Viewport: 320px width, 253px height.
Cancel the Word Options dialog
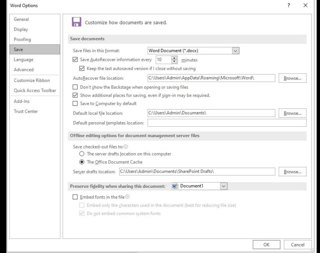click(297, 245)
